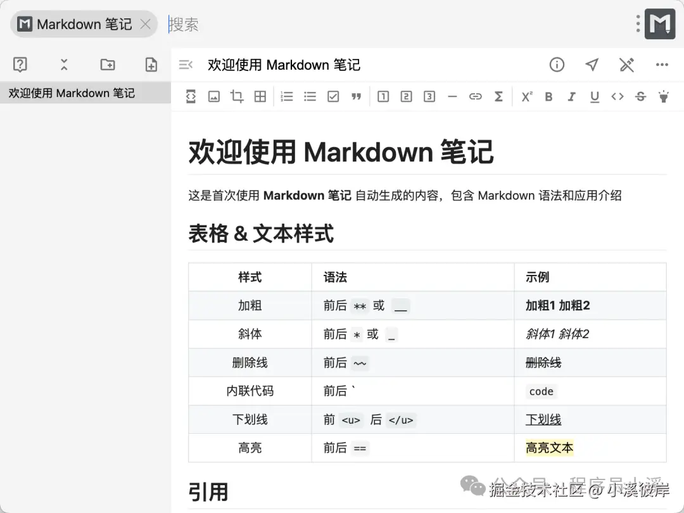The image size is (684, 513).
Task: Open the note info panel
Action: click(557, 65)
